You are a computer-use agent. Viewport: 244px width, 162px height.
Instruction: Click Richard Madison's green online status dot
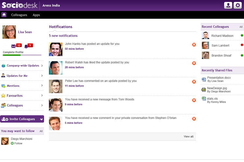[x=242, y=35]
